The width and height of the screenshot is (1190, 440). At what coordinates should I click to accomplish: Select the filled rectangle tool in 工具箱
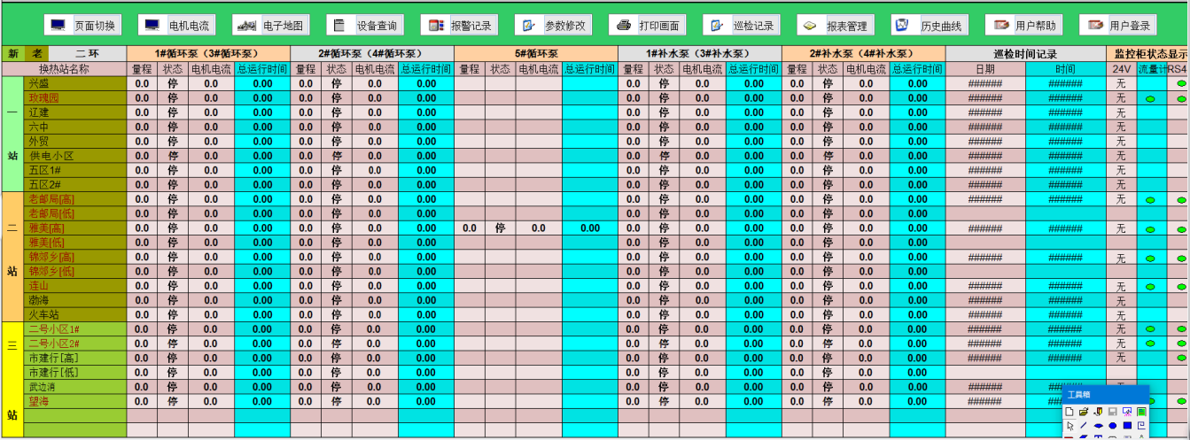(1127, 426)
